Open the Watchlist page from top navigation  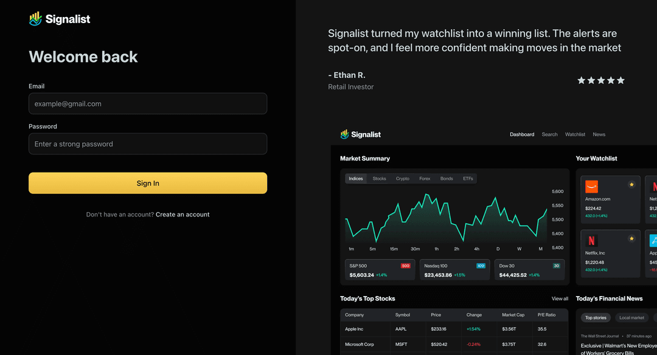point(575,134)
